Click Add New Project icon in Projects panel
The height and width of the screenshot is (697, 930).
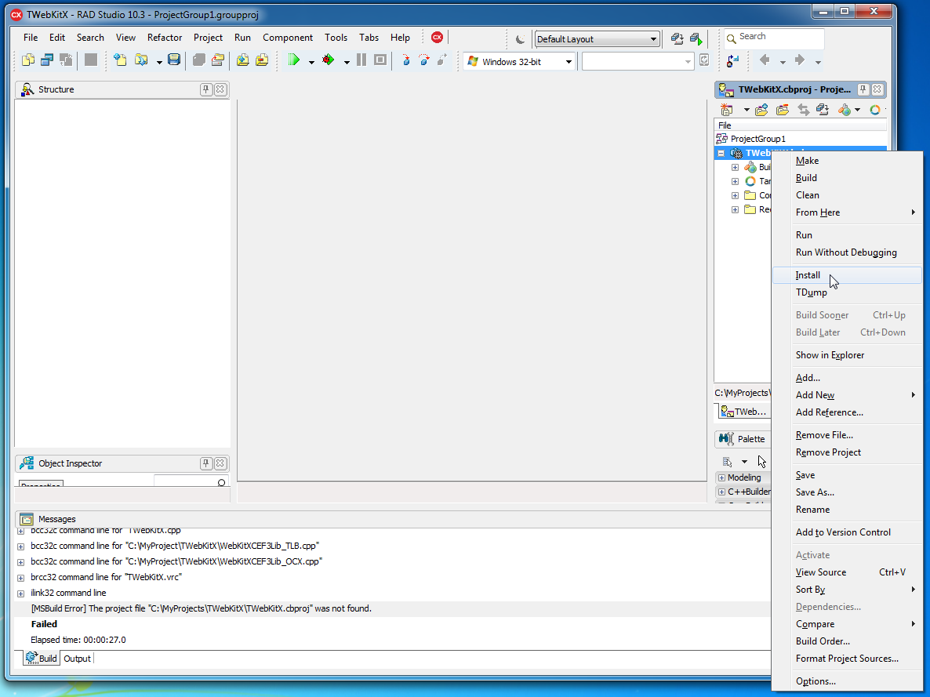pyautogui.click(x=727, y=110)
